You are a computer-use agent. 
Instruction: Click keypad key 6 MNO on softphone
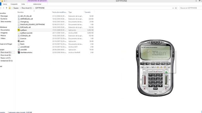pos(160,78)
